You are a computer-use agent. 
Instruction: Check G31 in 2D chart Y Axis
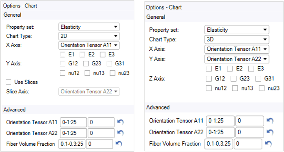[109, 64]
